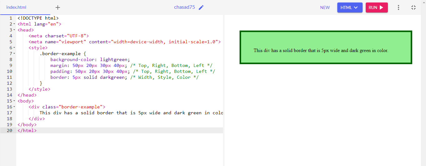Click the closing div tag line
Viewport: 426px width, 166px height.
(x=37, y=119)
